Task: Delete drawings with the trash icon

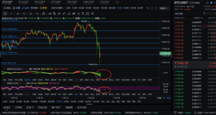Action: click(92, 14)
